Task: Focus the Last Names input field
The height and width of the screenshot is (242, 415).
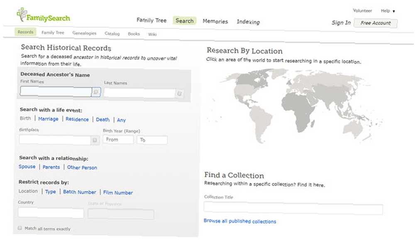Action: pyautogui.click(x=139, y=93)
